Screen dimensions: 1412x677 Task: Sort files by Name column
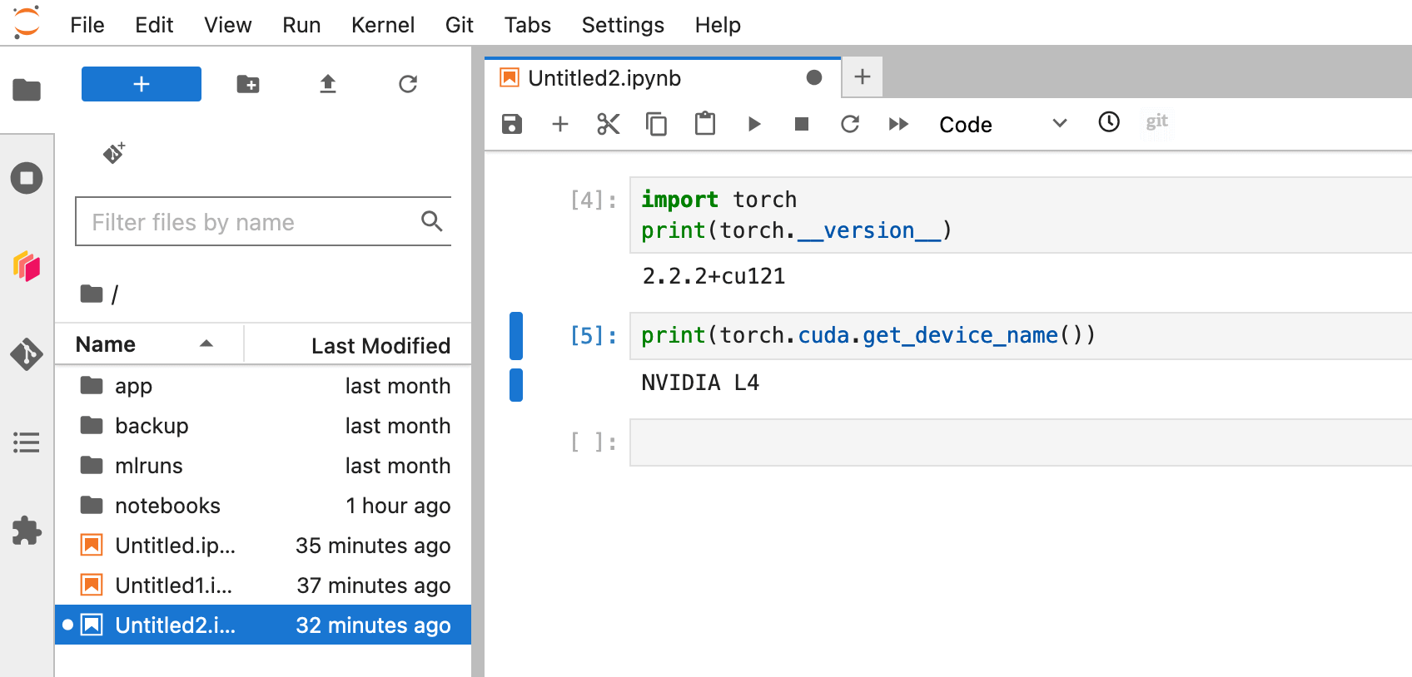coord(148,344)
